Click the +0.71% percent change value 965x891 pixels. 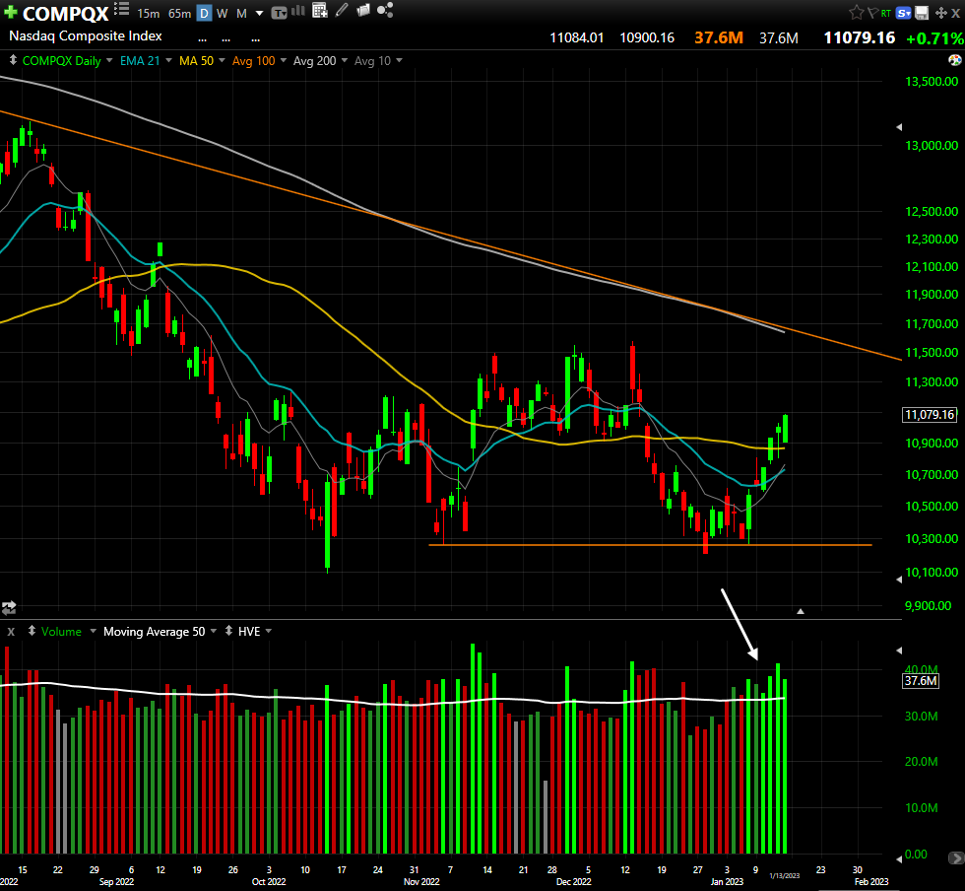point(934,38)
